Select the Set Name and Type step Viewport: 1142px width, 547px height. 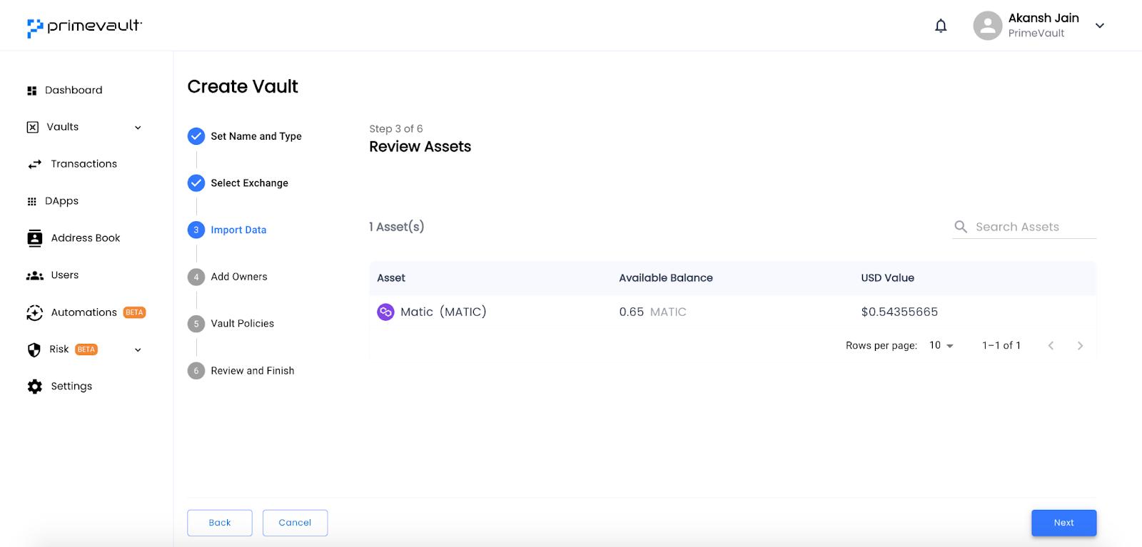[x=245, y=136]
